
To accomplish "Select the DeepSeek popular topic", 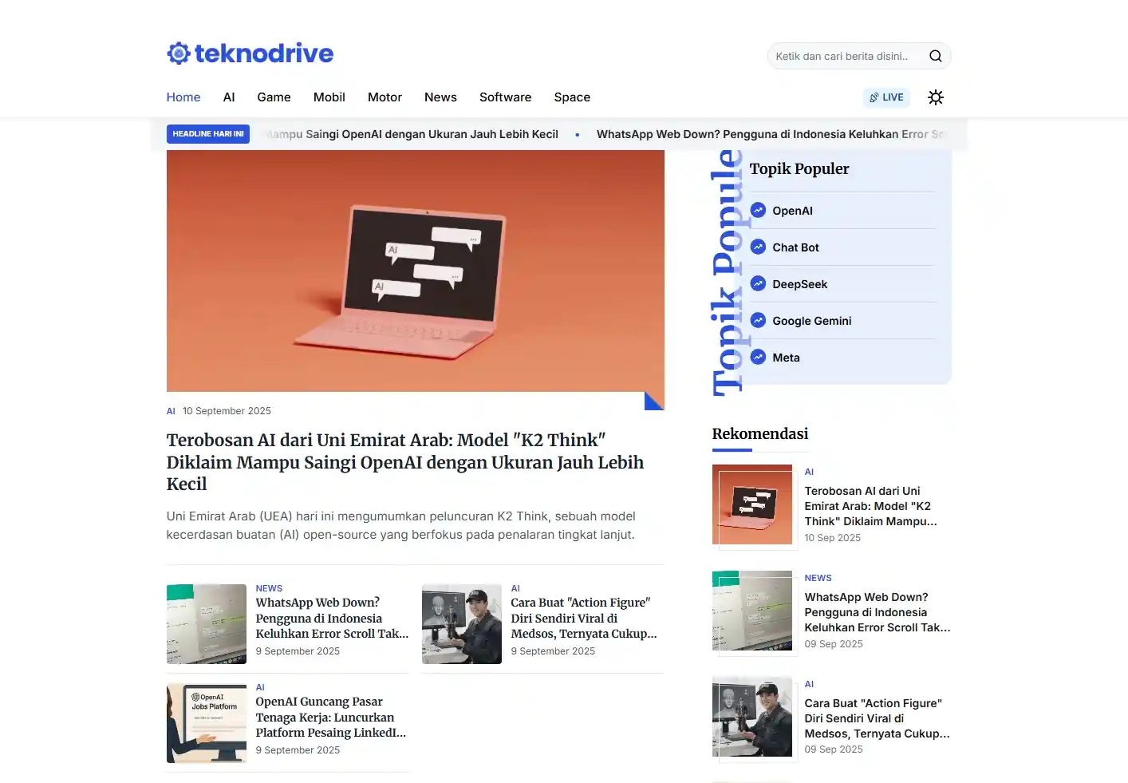I will pos(799,284).
